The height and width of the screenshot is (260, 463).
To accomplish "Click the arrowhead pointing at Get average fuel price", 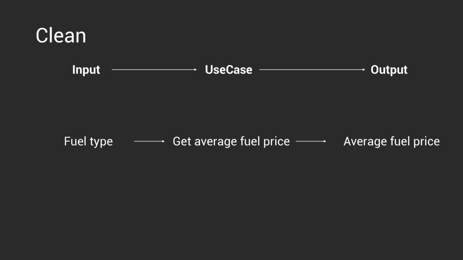I will (x=163, y=141).
